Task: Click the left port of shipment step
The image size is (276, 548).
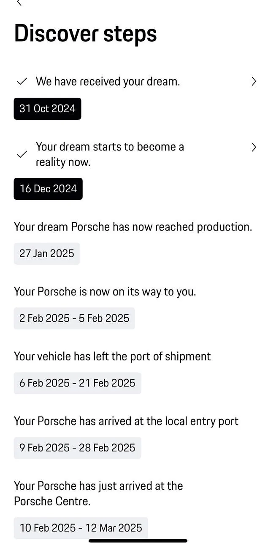Action: 112,356
